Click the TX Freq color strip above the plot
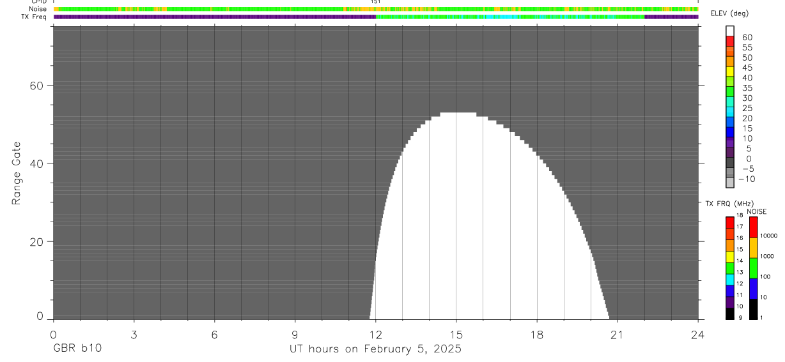Image resolution: width=785 pixels, height=362 pixels. tap(376, 17)
